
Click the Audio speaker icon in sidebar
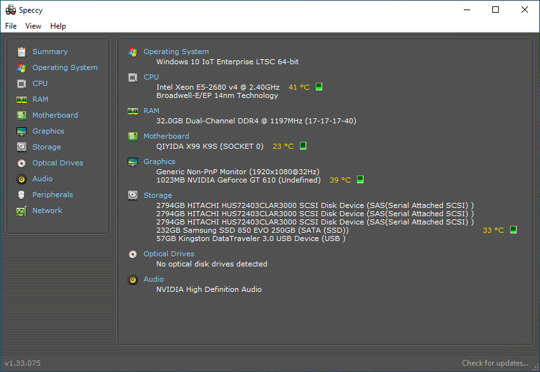[x=22, y=179]
